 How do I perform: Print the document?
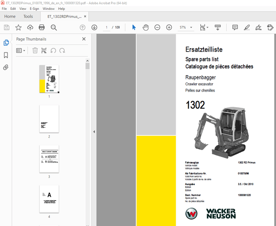click(x=42, y=28)
